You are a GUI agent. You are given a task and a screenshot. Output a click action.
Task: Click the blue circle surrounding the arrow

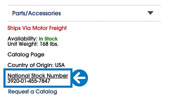[x=80, y=78]
